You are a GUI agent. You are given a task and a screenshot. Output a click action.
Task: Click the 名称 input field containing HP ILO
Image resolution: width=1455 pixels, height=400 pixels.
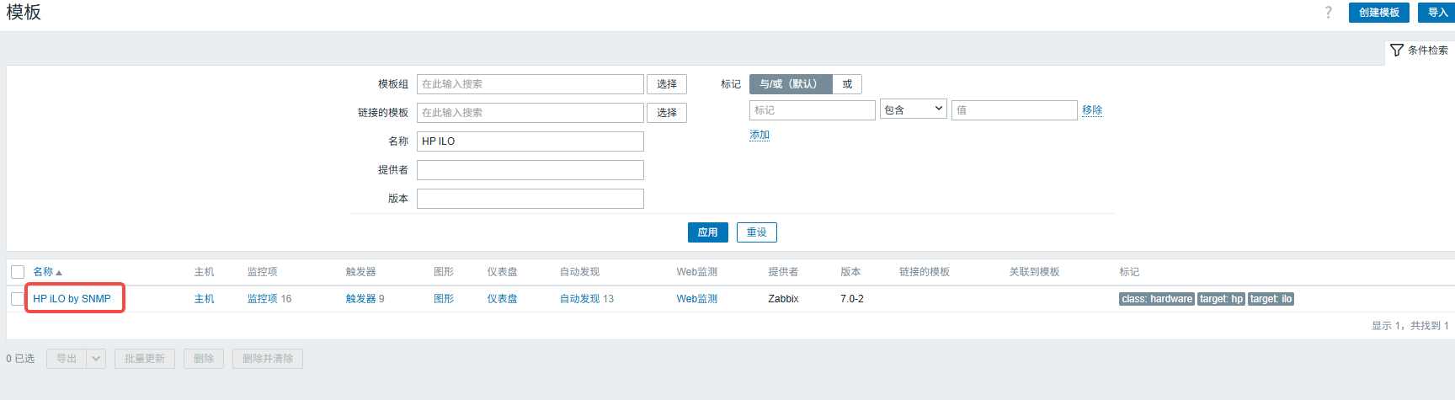click(530, 141)
